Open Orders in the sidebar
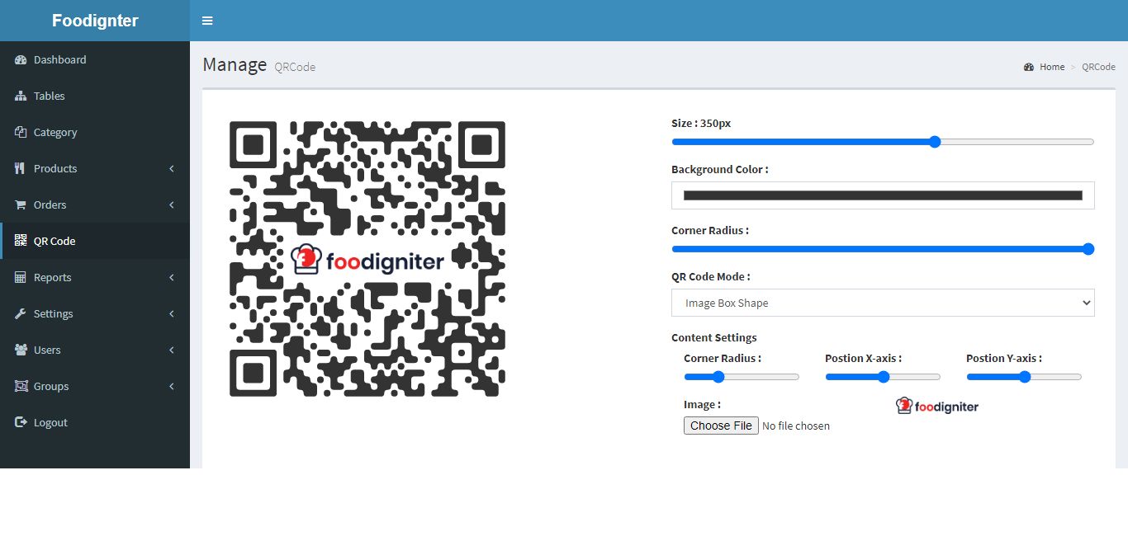Image resolution: width=1128 pixels, height=555 pixels. (x=95, y=205)
